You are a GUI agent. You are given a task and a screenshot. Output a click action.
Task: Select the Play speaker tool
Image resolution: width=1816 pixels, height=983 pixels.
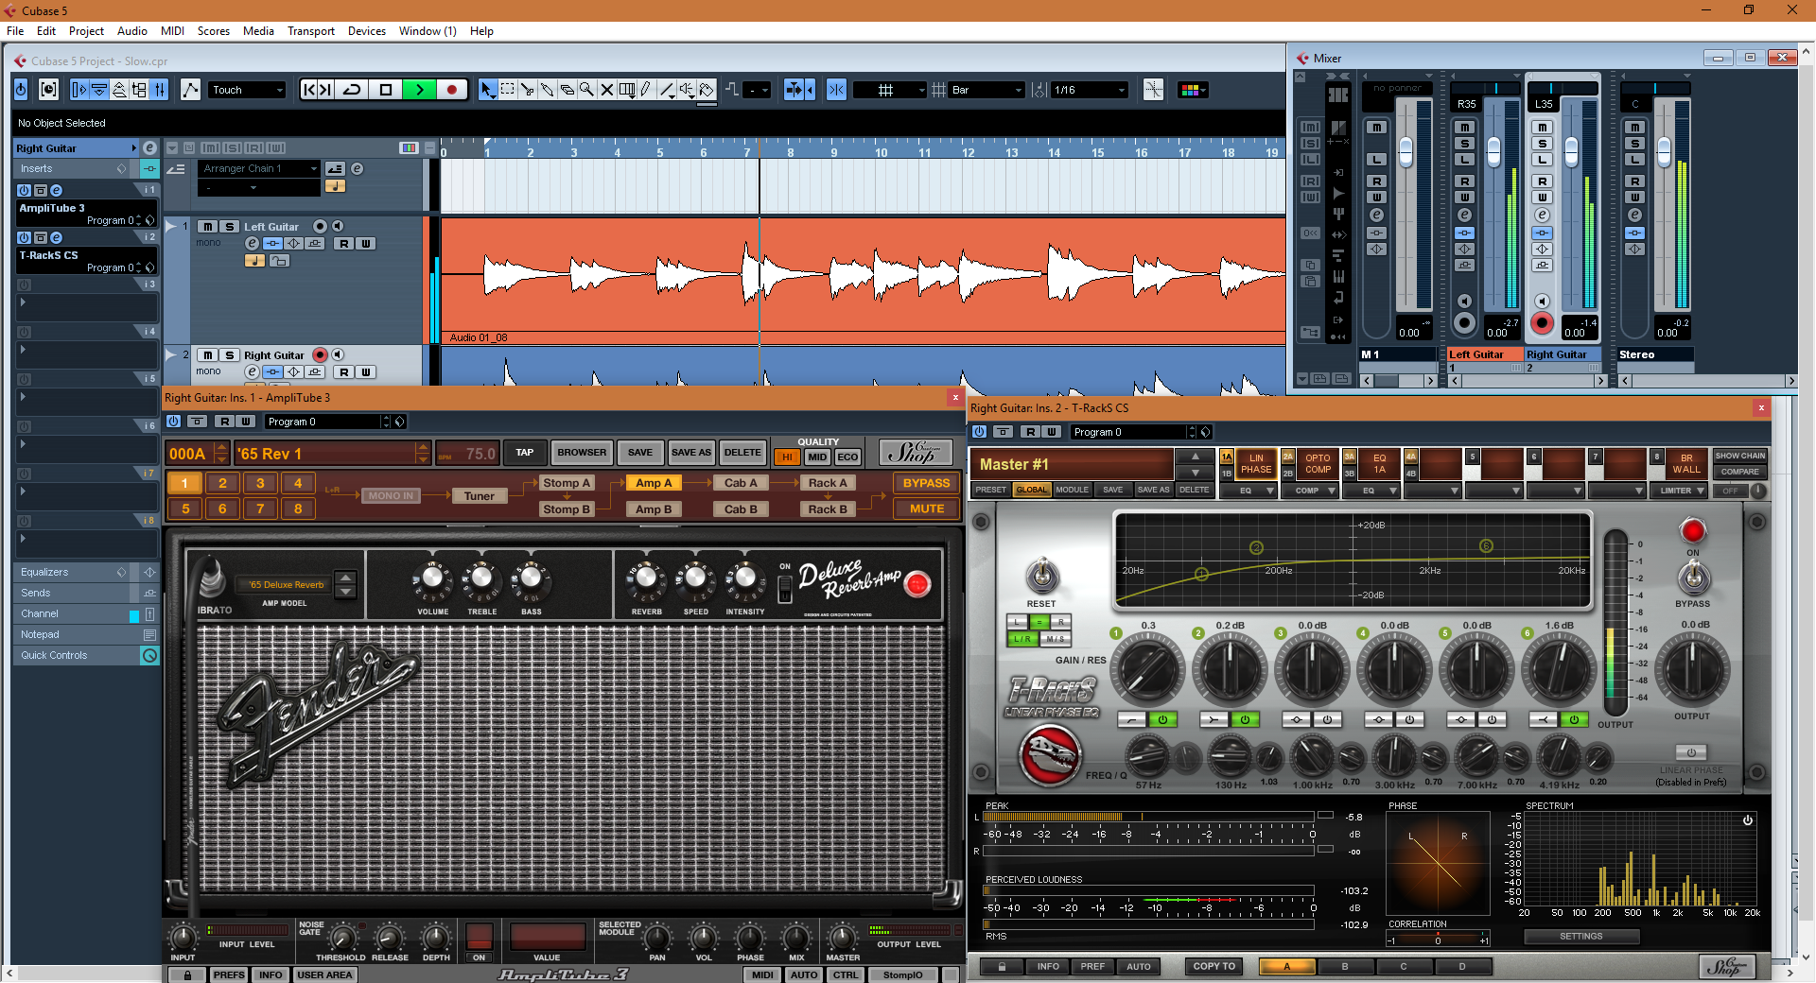pos(687,90)
